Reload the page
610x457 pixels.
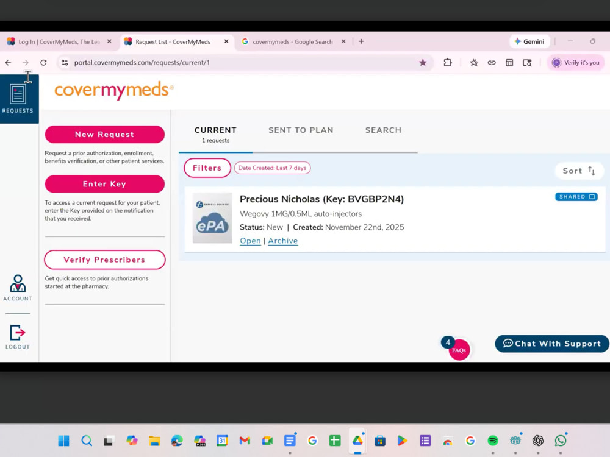click(x=43, y=63)
